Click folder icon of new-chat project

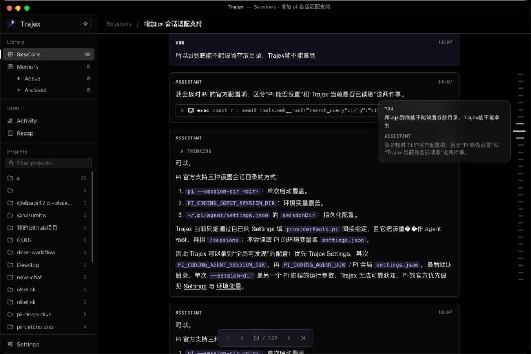(x=10, y=277)
